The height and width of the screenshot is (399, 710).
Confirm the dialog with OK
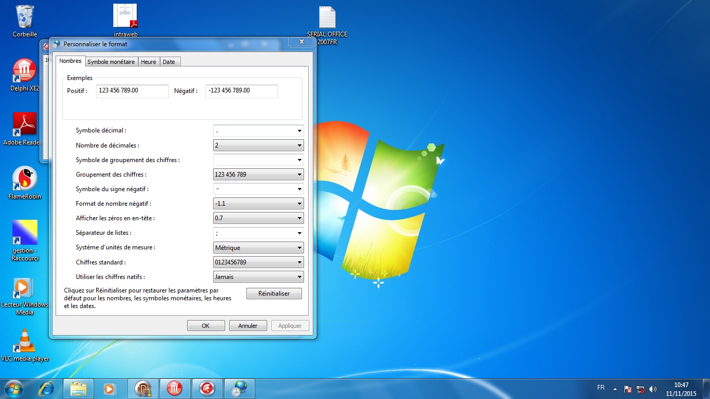point(206,326)
